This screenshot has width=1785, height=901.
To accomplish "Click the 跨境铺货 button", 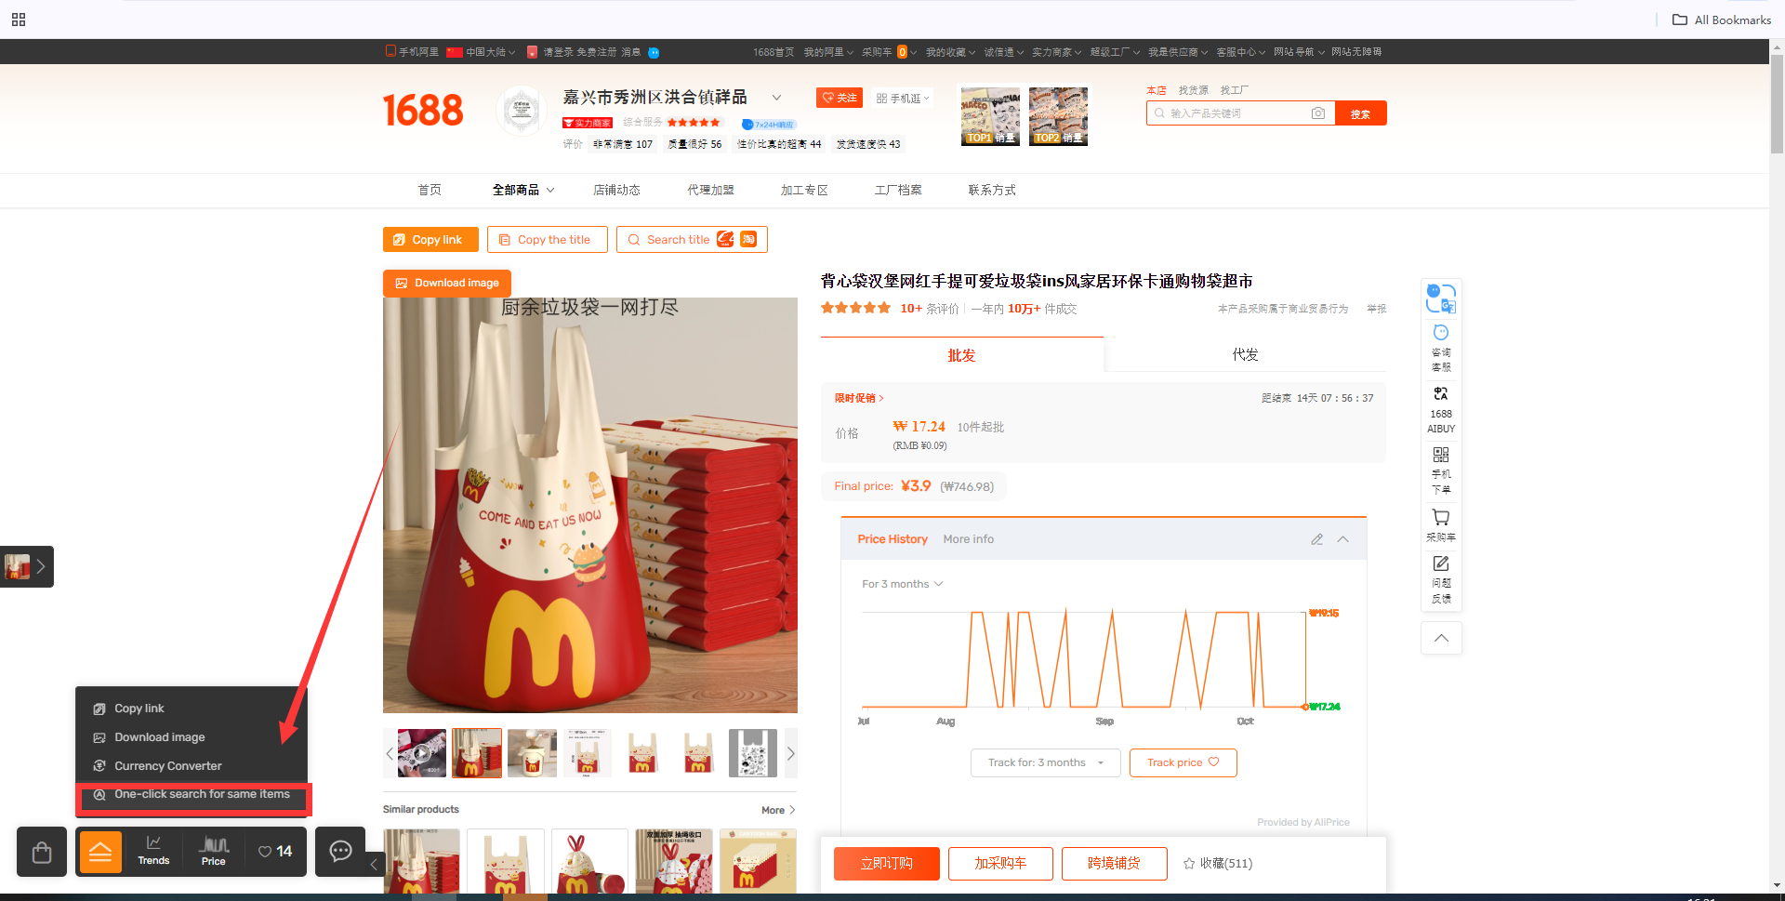I will 1114,864.
